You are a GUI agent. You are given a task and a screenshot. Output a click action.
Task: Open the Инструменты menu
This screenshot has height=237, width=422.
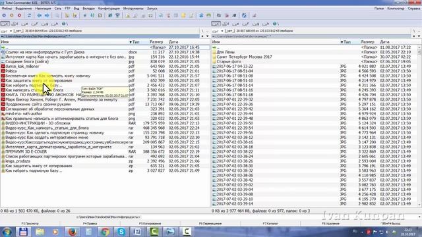pyautogui.click(x=133, y=9)
